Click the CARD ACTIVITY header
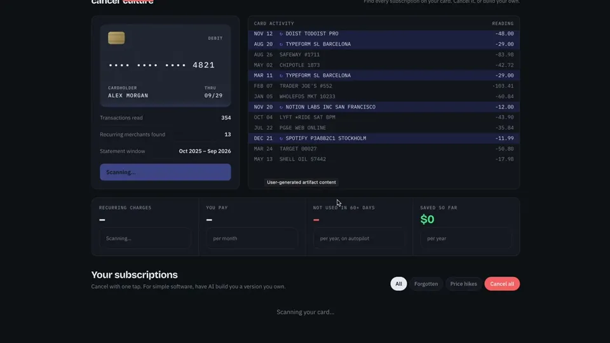This screenshot has width=610, height=343. click(274, 24)
